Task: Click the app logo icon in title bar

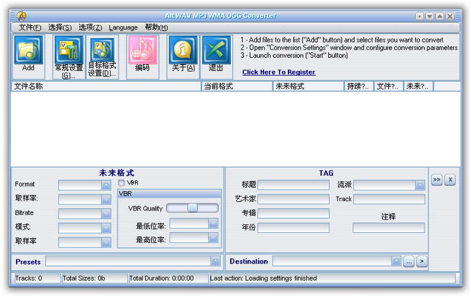Action: [x=22, y=16]
